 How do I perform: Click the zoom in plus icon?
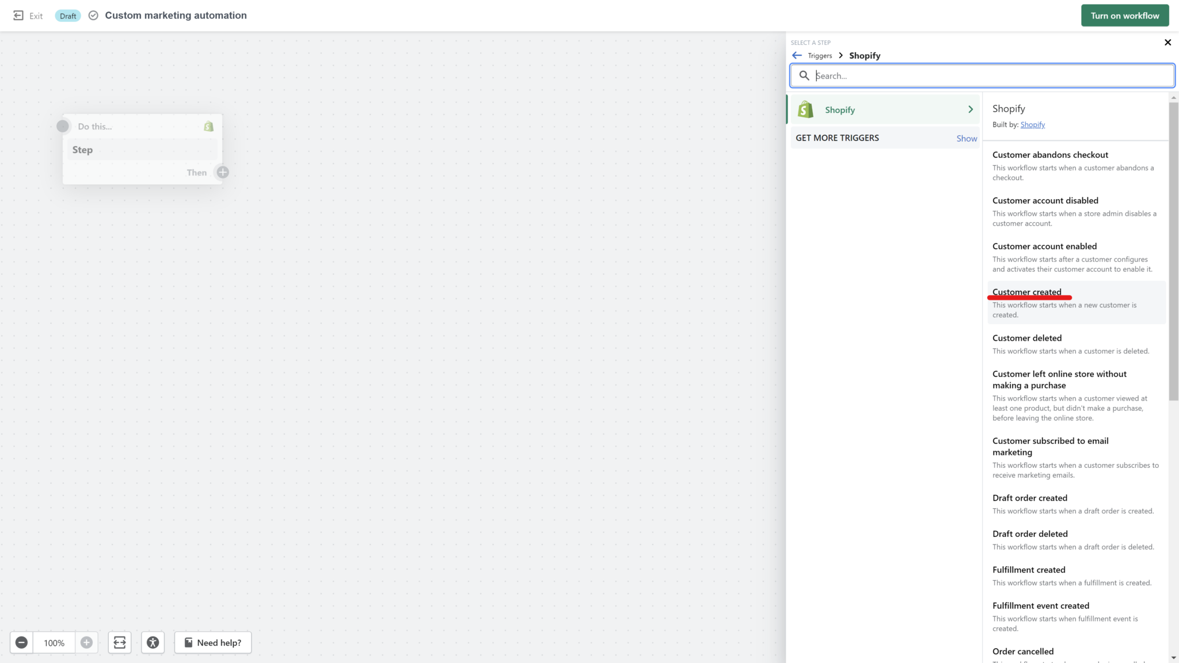point(87,642)
